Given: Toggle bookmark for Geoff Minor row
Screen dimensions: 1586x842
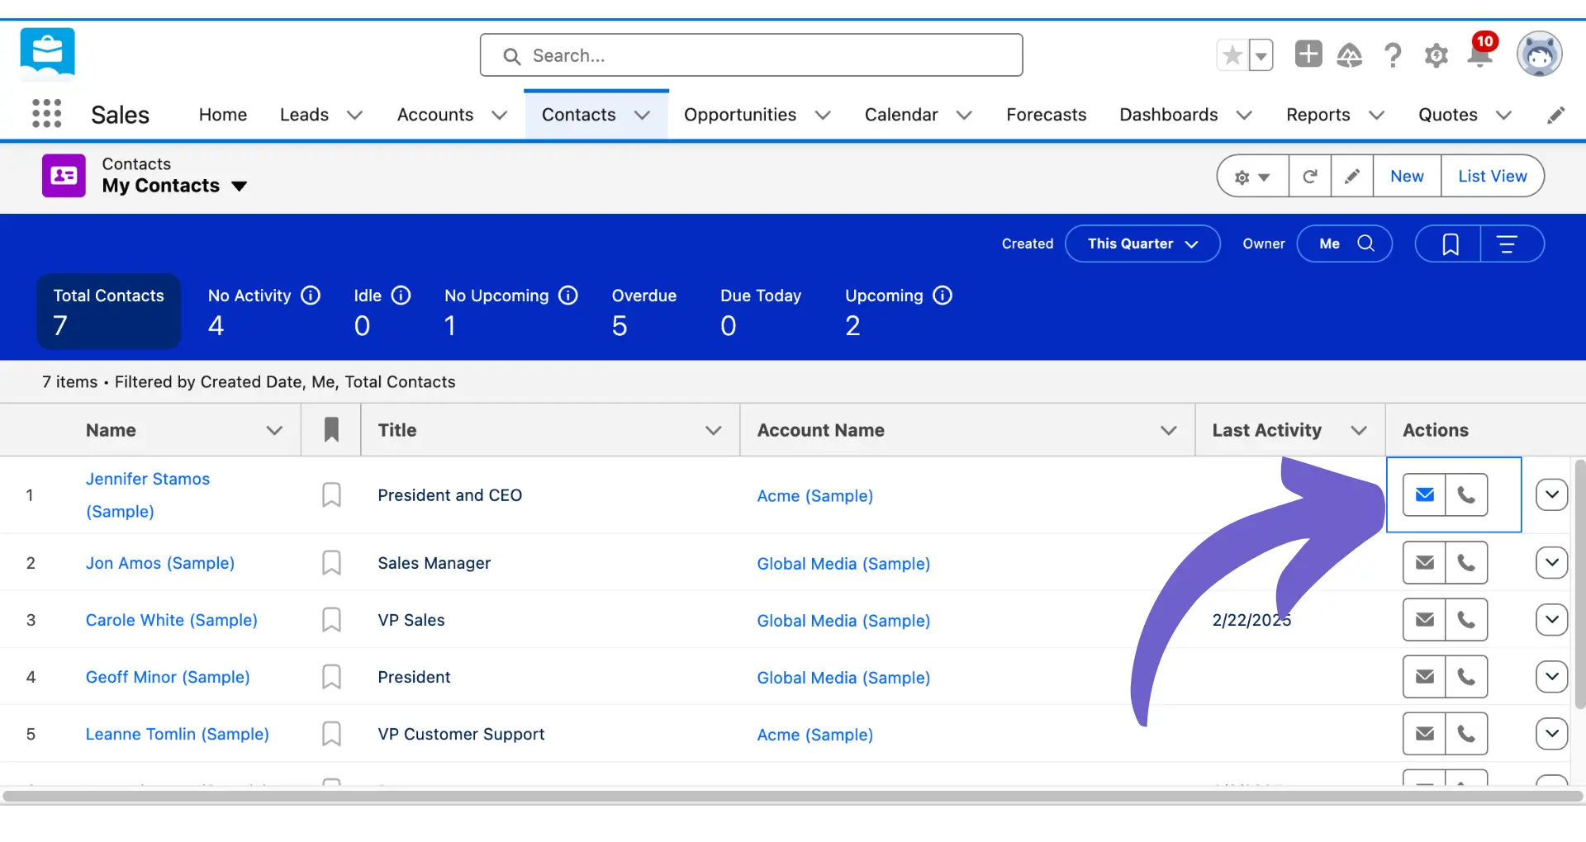Looking at the screenshot, I should point(331,676).
